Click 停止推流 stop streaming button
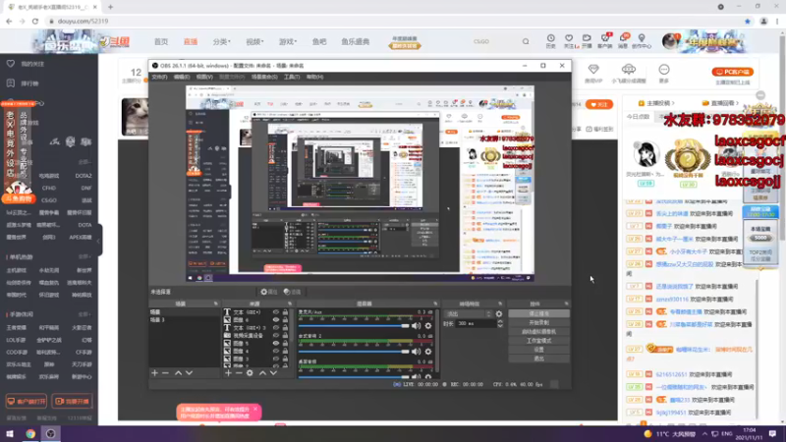This screenshot has width=786, height=442. [x=538, y=313]
